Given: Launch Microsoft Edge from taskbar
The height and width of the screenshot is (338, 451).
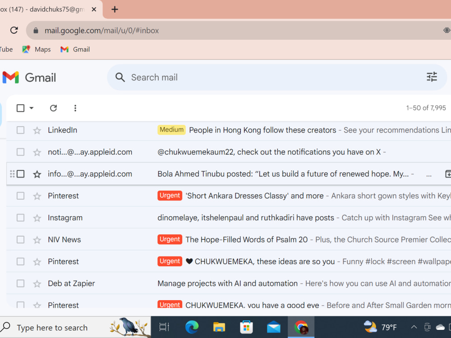Looking at the screenshot, I should click(x=192, y=327).
